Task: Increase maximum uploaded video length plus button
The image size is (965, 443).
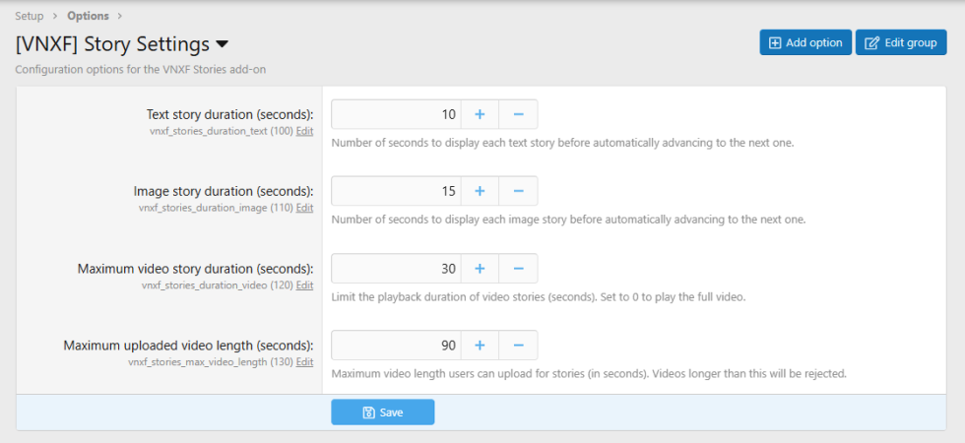Action: coord(480,345)
